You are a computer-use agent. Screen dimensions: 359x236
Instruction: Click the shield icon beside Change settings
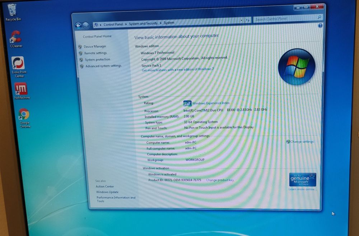288,142
